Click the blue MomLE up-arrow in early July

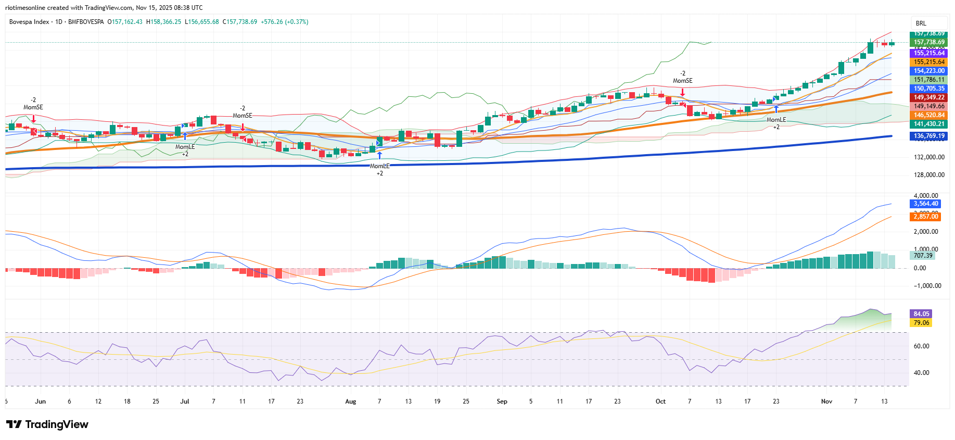(x=185, y=136)
